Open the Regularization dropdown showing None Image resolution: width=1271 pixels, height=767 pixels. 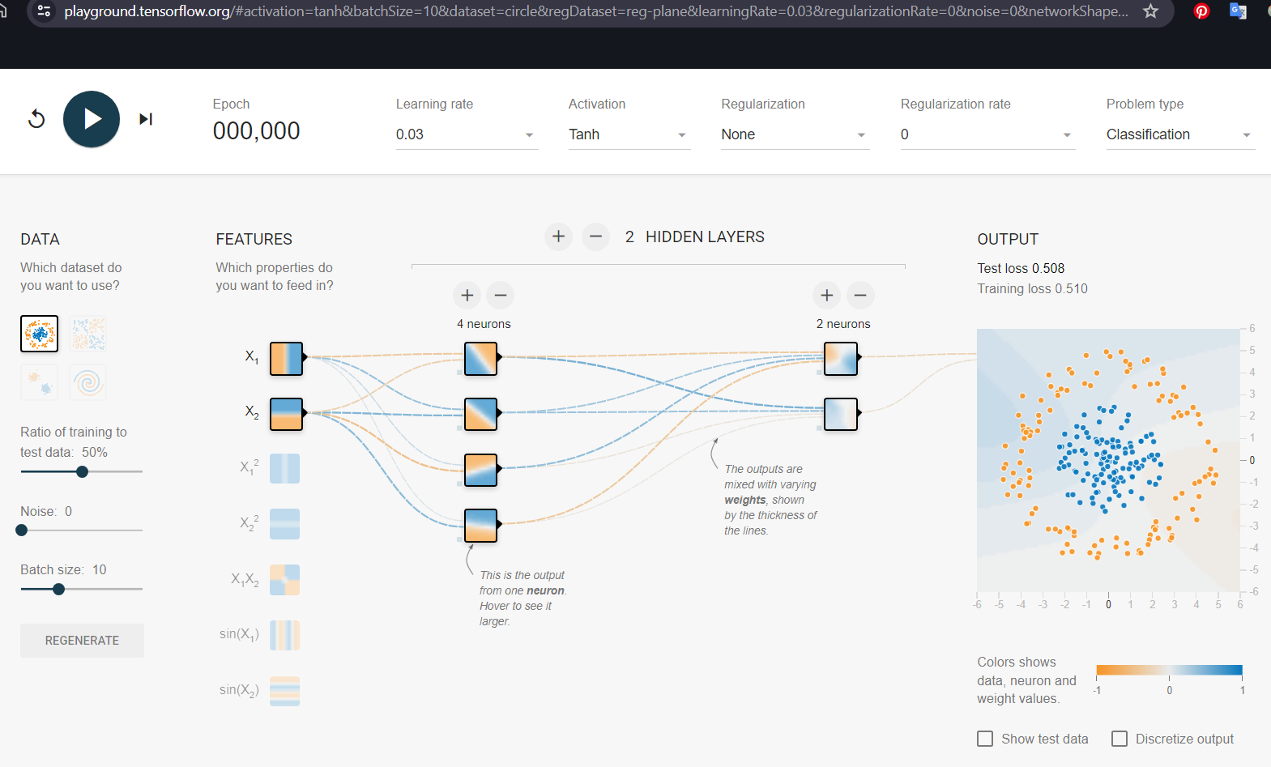coord(795,134)
